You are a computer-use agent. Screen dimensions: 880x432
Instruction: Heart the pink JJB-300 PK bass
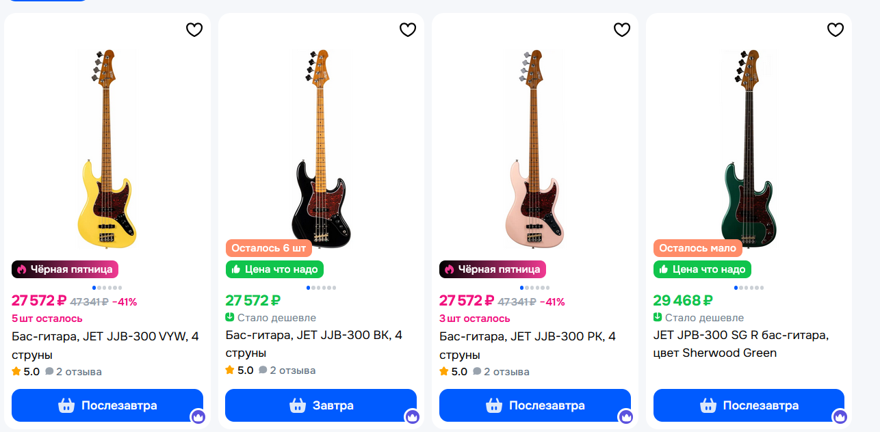pyautogui.click(x=621, y=30)
